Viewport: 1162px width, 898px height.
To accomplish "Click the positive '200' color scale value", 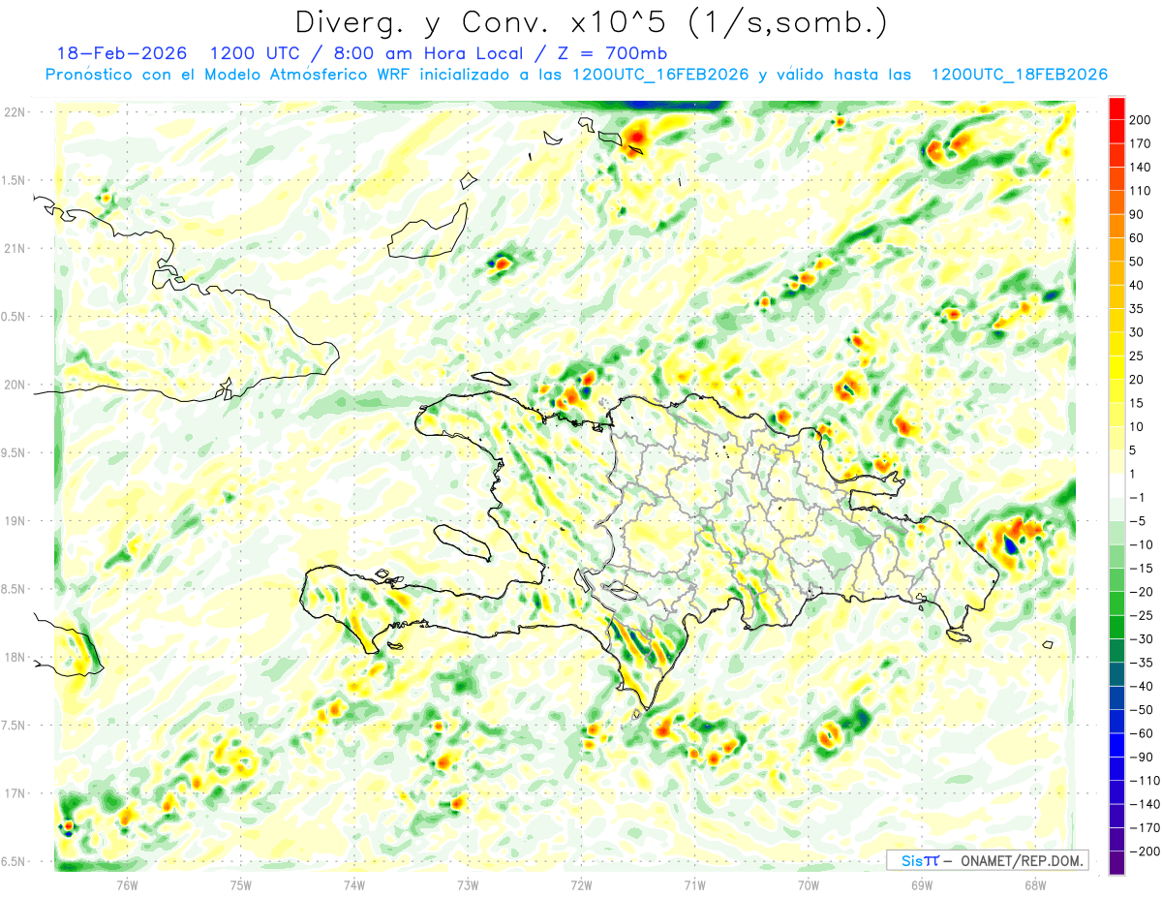I will coord(1141,120).
